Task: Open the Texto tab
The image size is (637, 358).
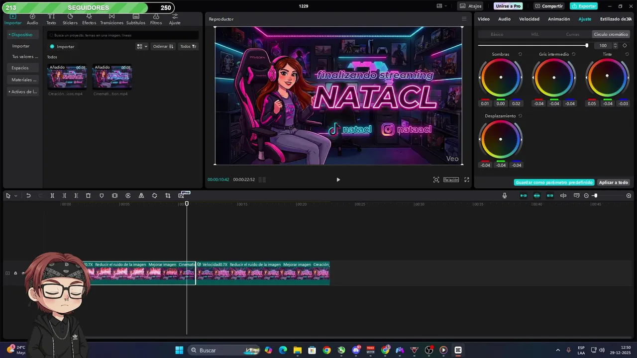Action: click(x=51, y=19)
